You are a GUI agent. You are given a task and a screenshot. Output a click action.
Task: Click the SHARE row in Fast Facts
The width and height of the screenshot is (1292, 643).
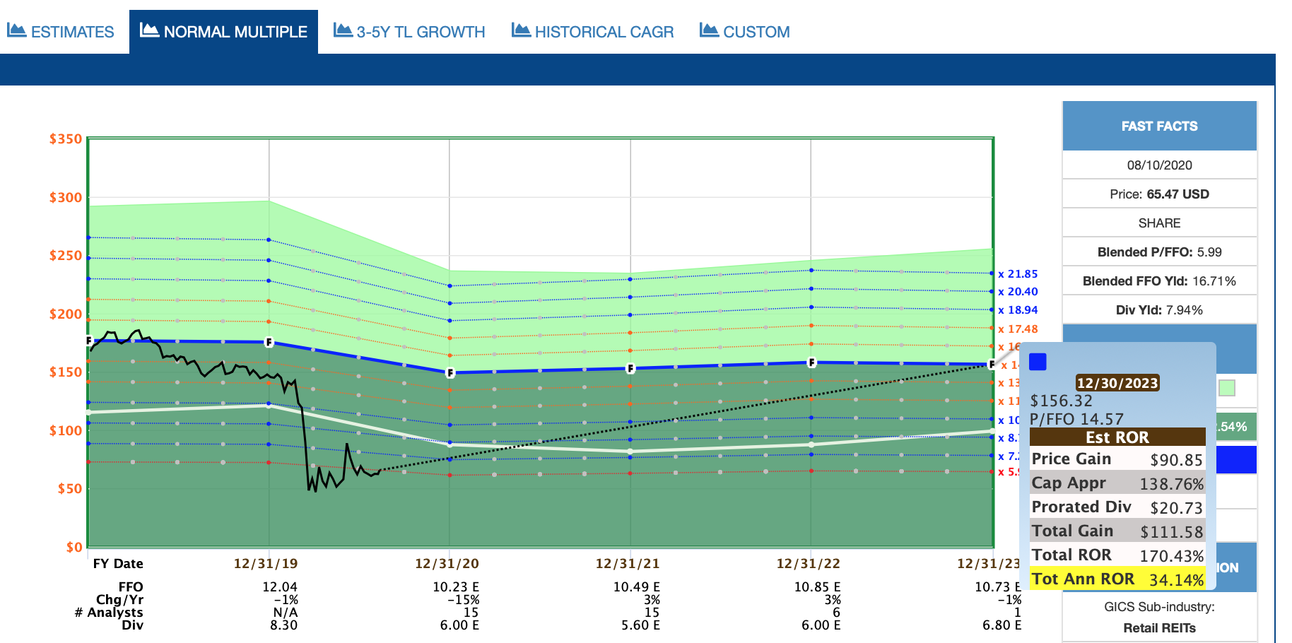(x=1159, y=223)
